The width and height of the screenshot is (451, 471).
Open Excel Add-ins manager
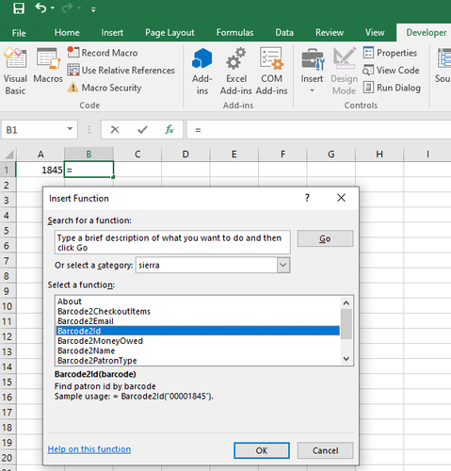coord(236,72)
